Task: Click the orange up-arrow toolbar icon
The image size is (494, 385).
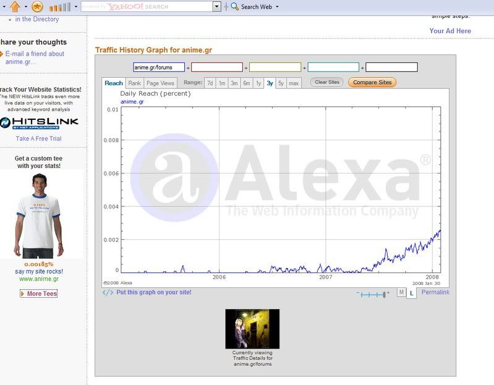Action: (15, 7)
